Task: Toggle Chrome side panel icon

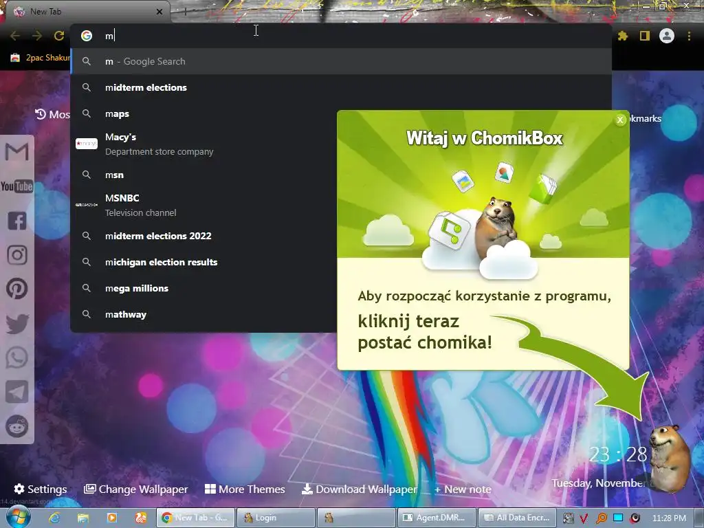Action: click(x=645, y=36)
